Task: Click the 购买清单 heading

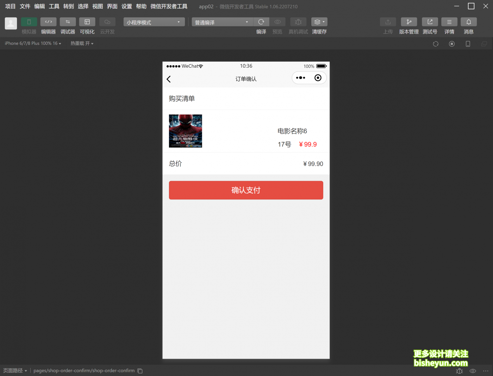Action: click(x=182, y=99)
